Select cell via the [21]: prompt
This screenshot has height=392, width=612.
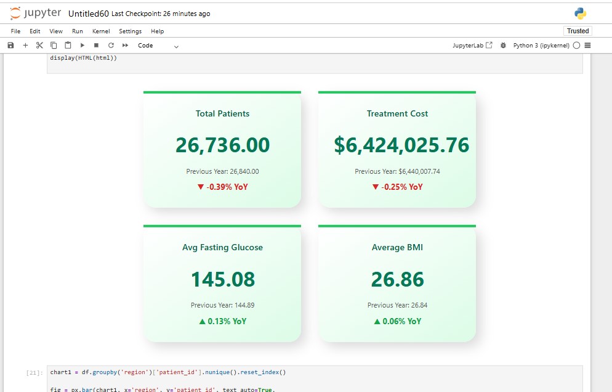pyautogui.click(x=34, y=373)
